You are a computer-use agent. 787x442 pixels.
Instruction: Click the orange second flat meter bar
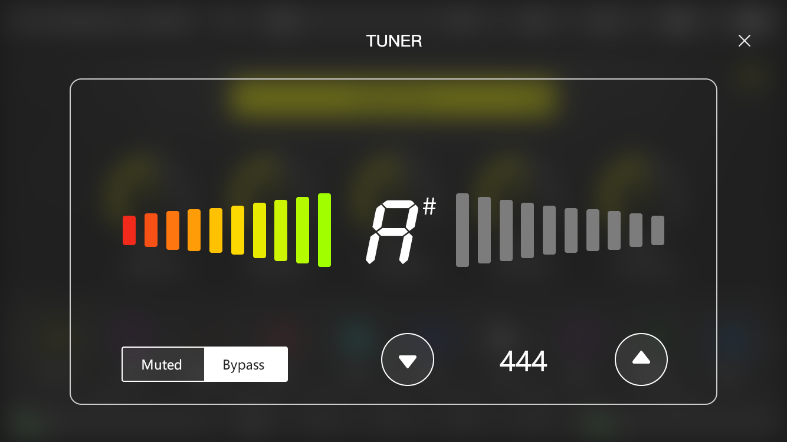click(151, 230)
